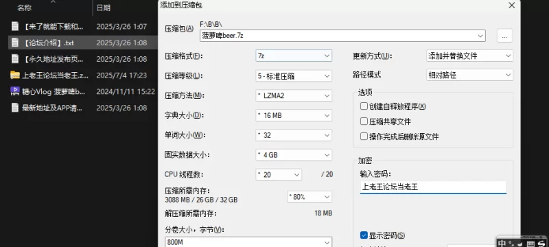
Task: Select file 【来了就能下载和... in the list
Action: point(53,26)
